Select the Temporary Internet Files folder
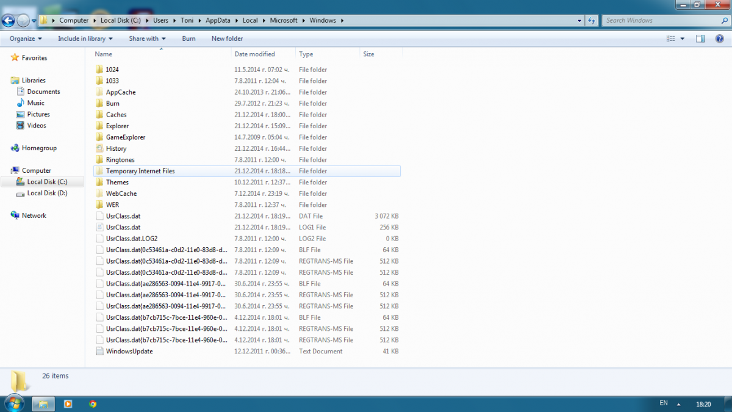 pos(247,171)
